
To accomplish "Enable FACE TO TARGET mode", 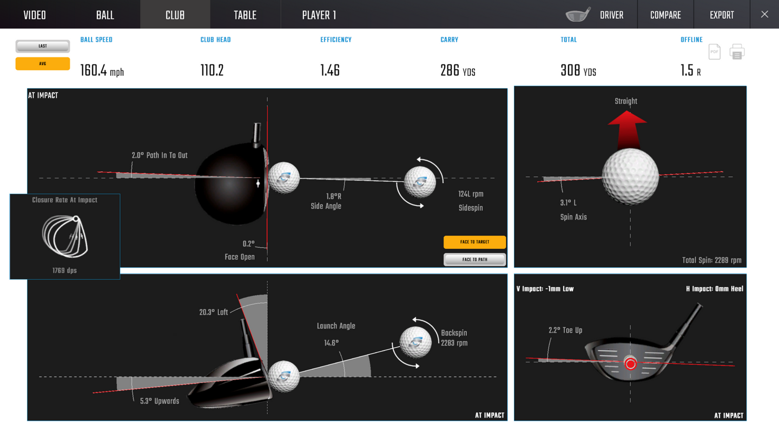I will click(474, 242).
